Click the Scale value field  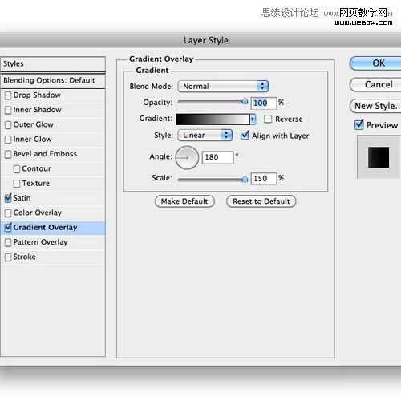(264, 179)
